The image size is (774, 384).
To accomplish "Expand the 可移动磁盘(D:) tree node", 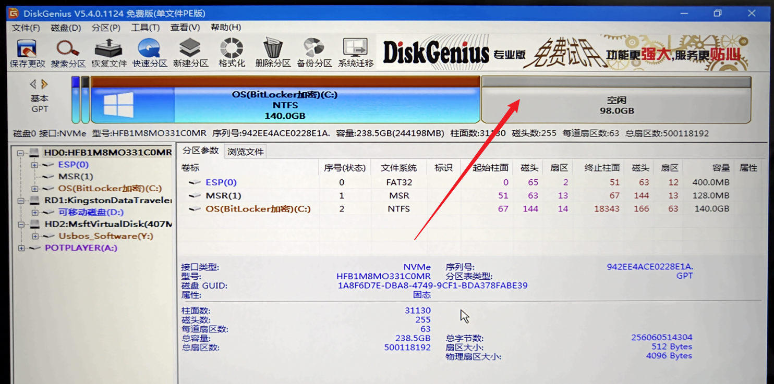I will click(34, 213).
